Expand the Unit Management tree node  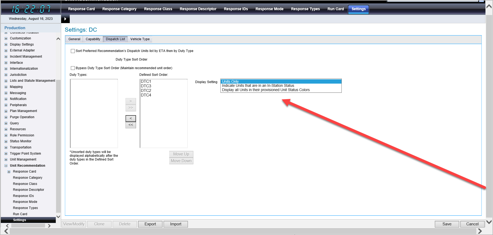click(6, 159)
